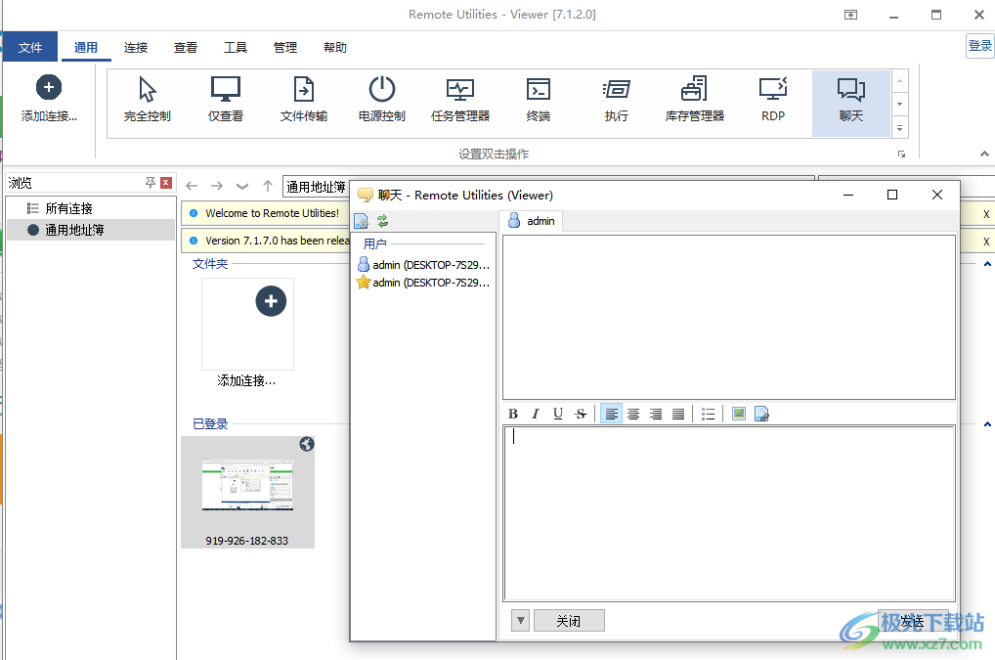
Task: Select the 919-926-182-833 connection thumbnail
Action: pos(247,492)
